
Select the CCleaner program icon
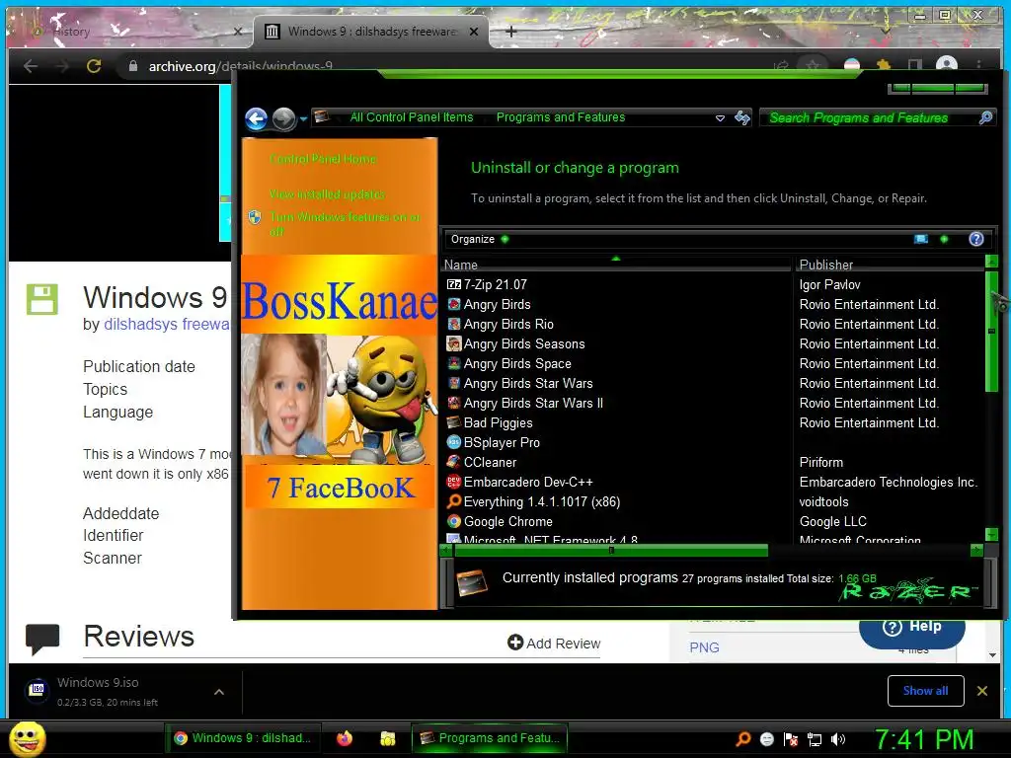pyautogui.click(x=454, y=462)
